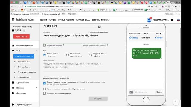Open user profile avatar with notification
Viewport: 191px width, 107px height.
pyautogui.click(x=149, y=20)
